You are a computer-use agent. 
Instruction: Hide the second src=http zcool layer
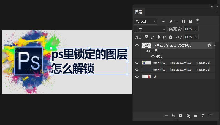click(x=137, y=70)
